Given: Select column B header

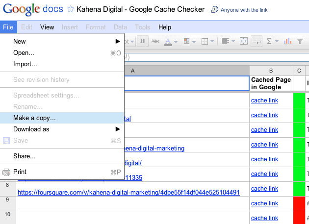Looking at the screenshot, I should click(271, 71).
